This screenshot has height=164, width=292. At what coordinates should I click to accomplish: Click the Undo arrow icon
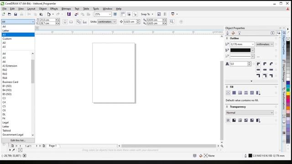[x=49, y=14]
